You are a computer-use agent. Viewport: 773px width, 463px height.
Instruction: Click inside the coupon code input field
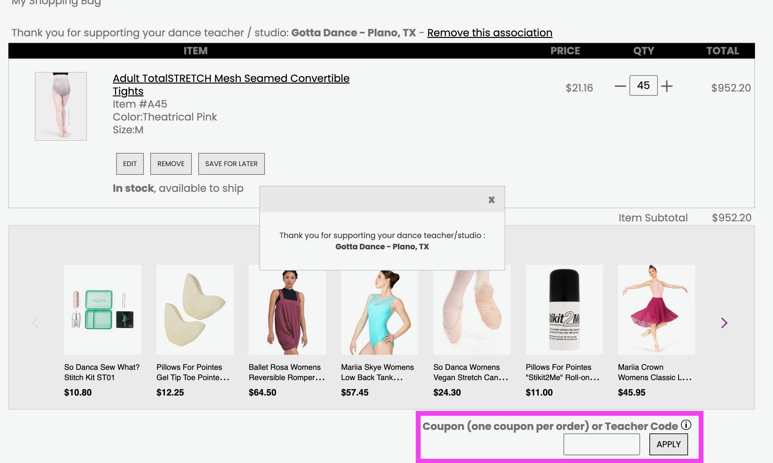(601, 444)
